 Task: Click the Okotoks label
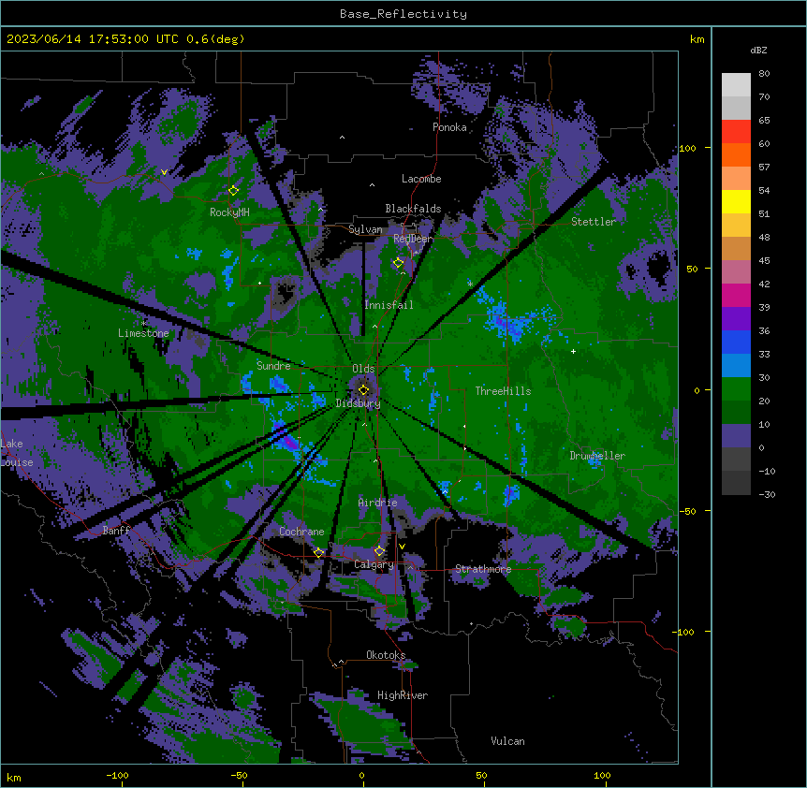(386, 655)
